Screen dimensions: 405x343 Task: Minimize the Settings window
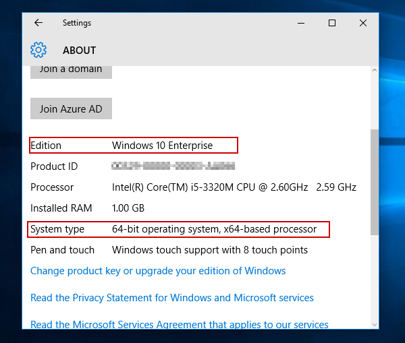(x=301, y=23)
